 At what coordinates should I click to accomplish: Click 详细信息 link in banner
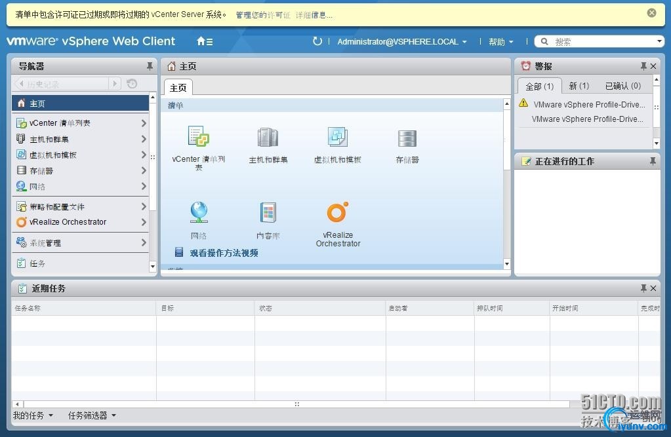314,15
